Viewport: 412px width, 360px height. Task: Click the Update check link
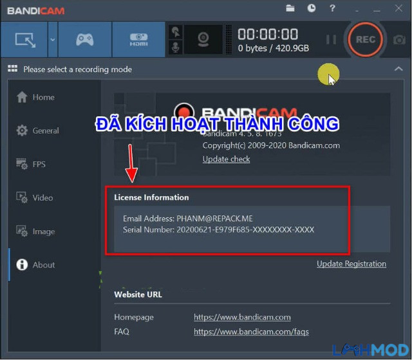(x=226, y=159)
